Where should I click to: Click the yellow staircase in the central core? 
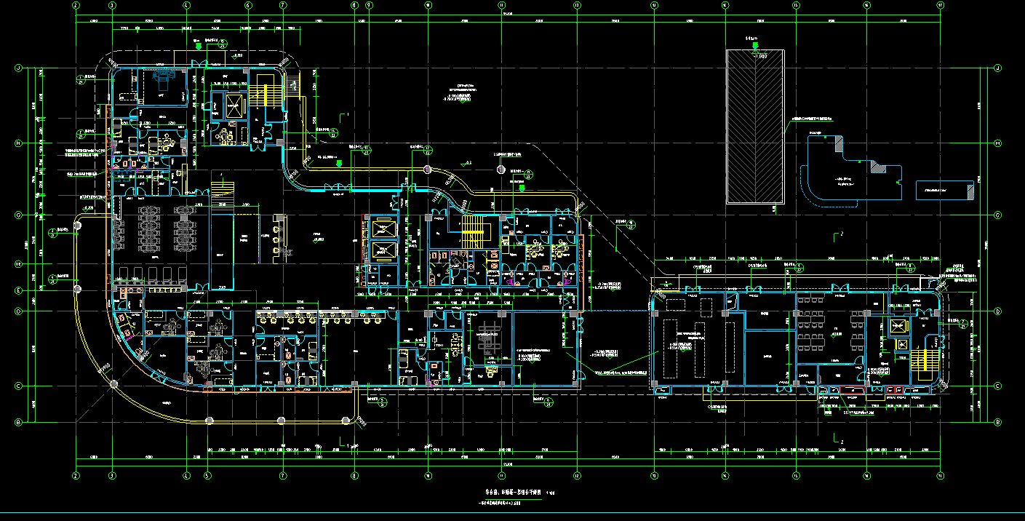pyautogui.click(x=474, y=231)
